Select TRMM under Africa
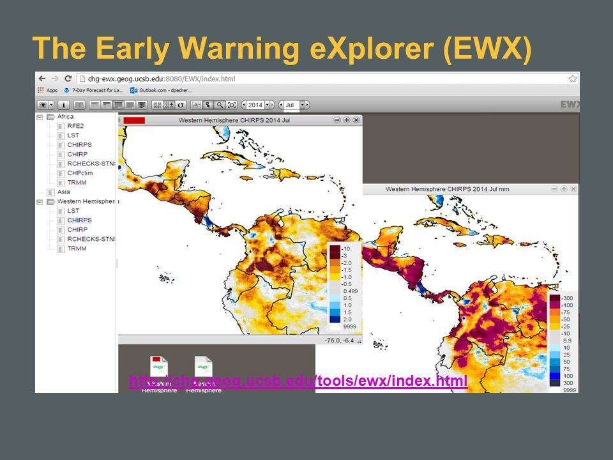 (77, 182)
